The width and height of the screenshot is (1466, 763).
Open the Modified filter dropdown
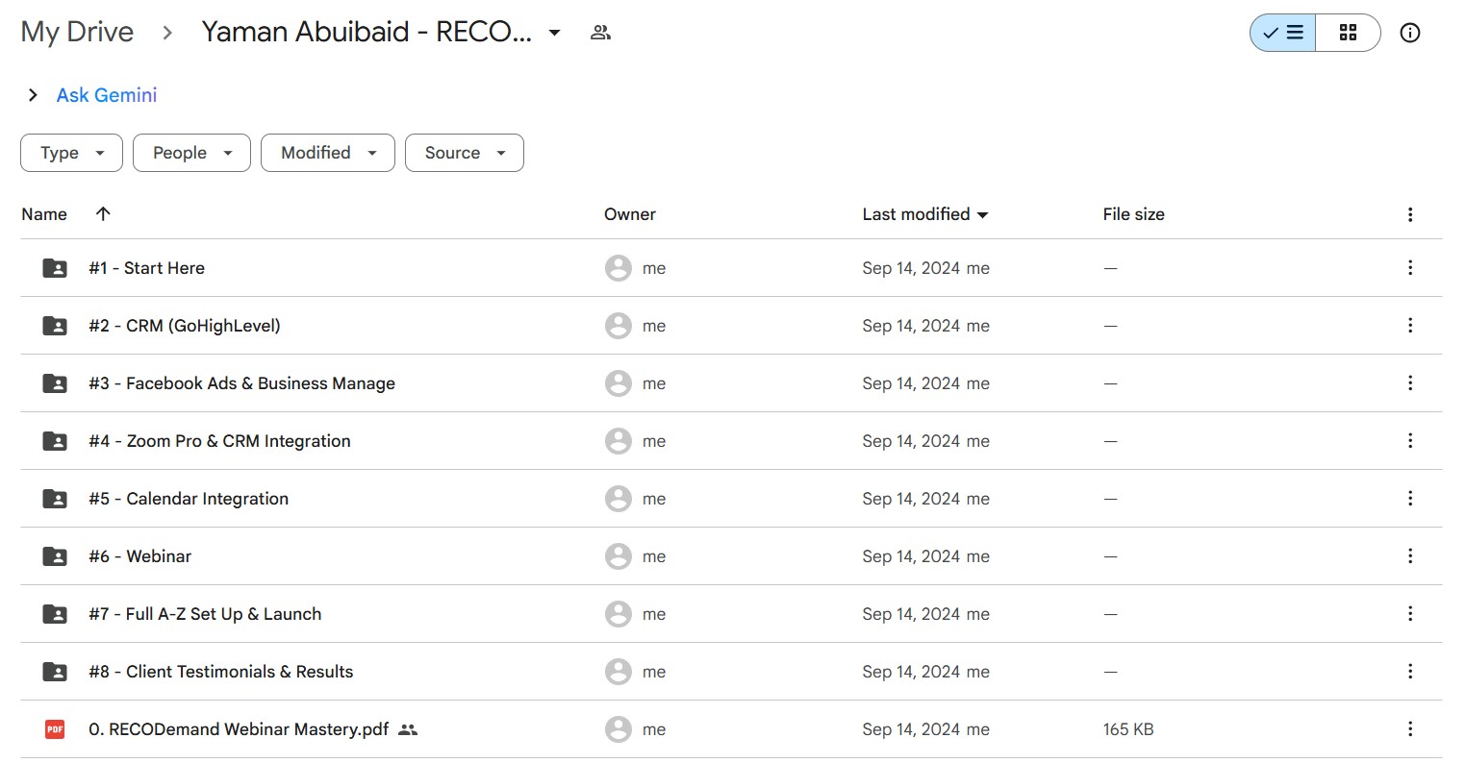coord(328,153)
